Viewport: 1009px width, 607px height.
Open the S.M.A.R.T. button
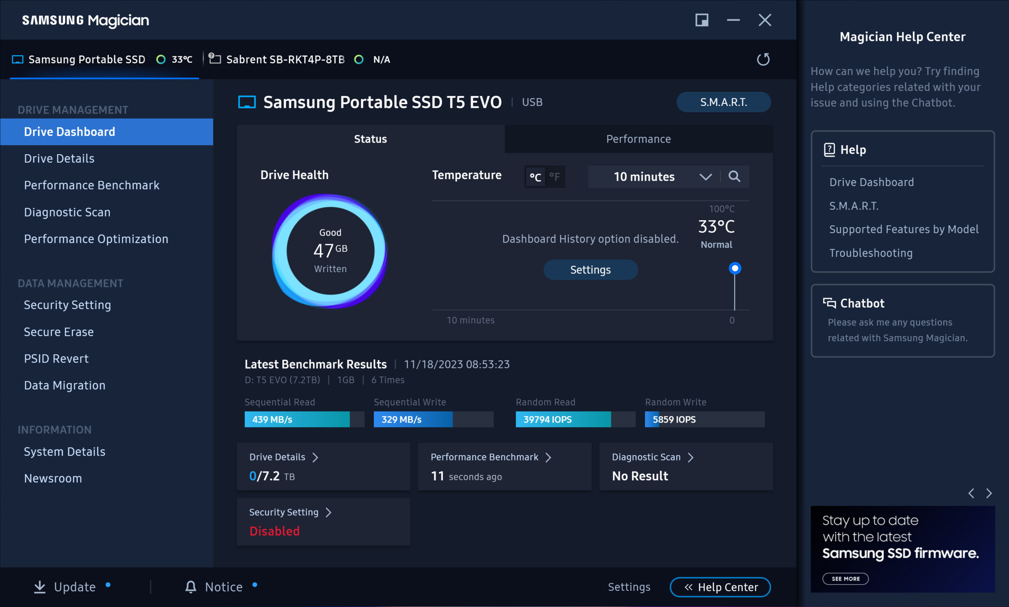pos(723,102)
